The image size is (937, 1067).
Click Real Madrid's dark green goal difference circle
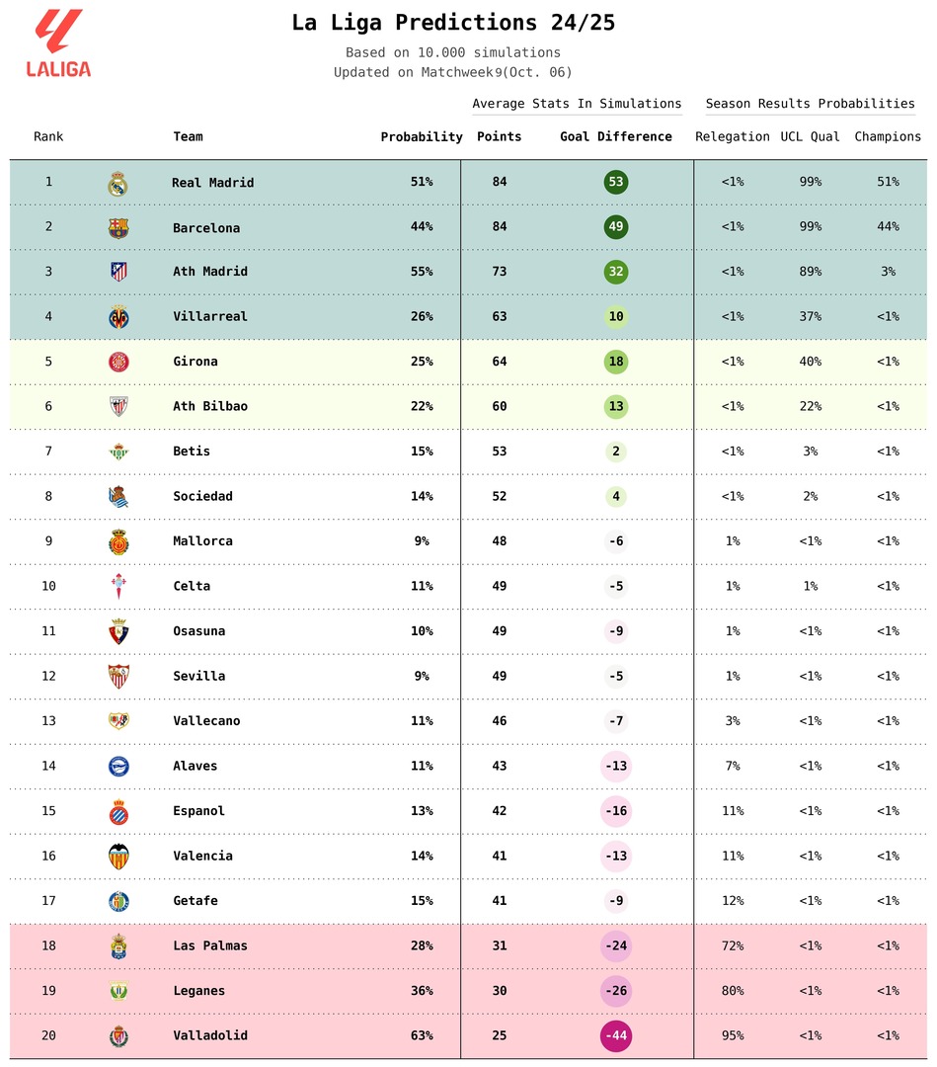point(616,183)
